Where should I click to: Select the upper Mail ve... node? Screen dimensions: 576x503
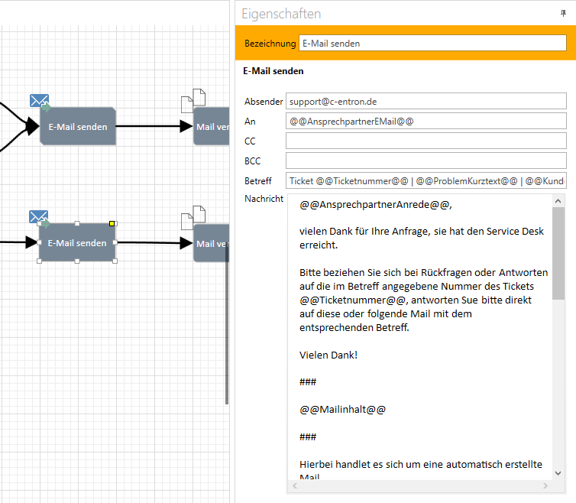[x=211, y=127]
